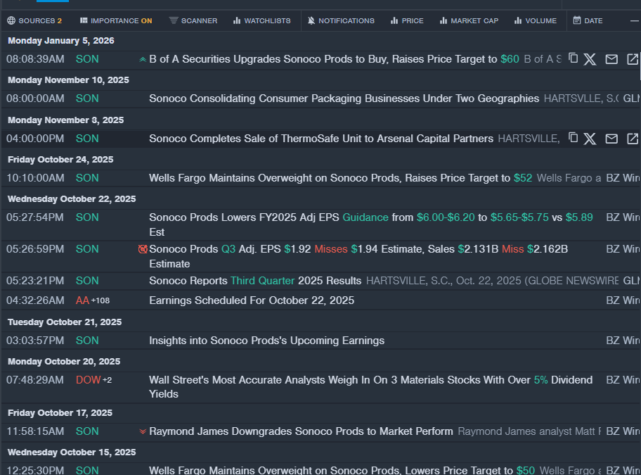Click the vertical scrollbar beside the news list
This screenshot has height=475, width=641.
click(640, 65)
